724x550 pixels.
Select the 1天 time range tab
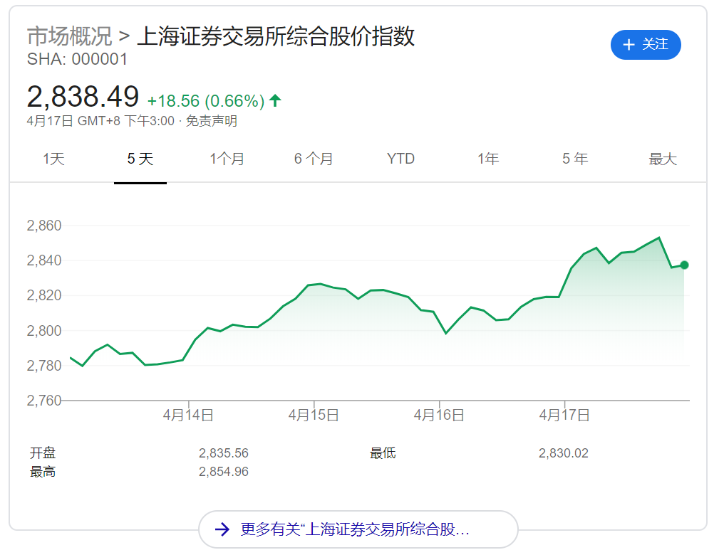click(53, 159)
